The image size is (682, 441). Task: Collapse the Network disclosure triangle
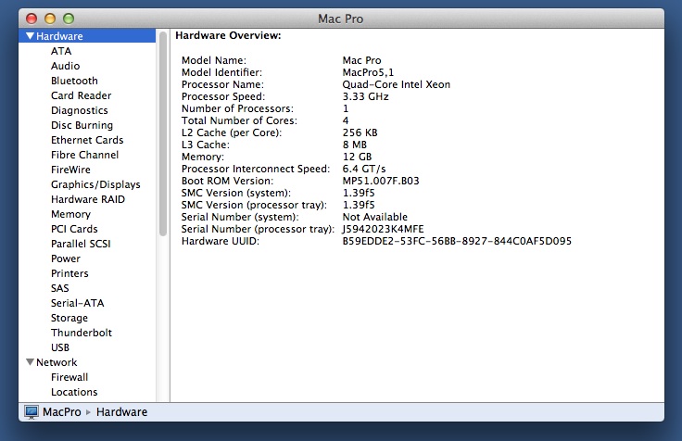(30, 362)
